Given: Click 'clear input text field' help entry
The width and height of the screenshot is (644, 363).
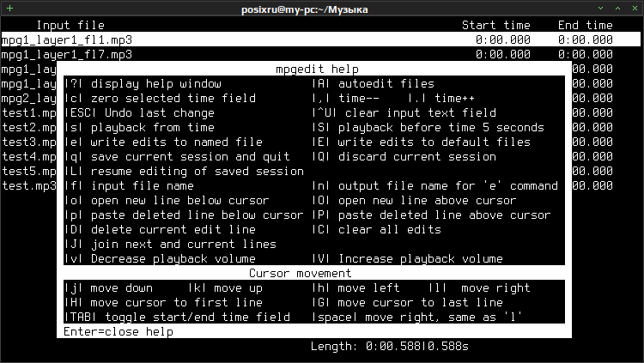Looking at the screenshot, I should [x=404, y=113].
